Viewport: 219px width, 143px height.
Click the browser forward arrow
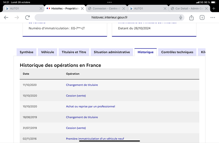point(17,17)
